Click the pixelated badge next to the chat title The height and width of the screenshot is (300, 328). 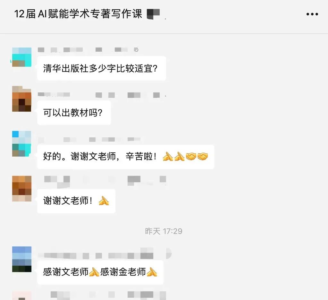coord(154,14)
